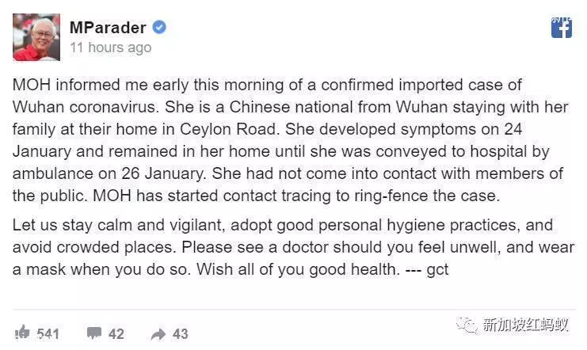Open the MParader page name link
Viewport: 587px width, 350px height.
tap(108, 28)
